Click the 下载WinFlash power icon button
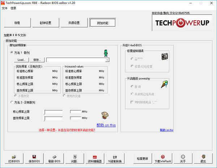The image size is (217, 168). 163,159
